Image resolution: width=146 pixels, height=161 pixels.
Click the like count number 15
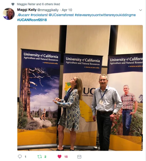(66, 157)
